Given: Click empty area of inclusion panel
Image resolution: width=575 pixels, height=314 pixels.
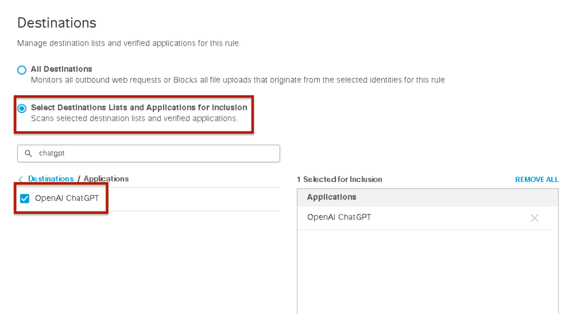Looking at the screenshot, I should click(x=427, y=272).
